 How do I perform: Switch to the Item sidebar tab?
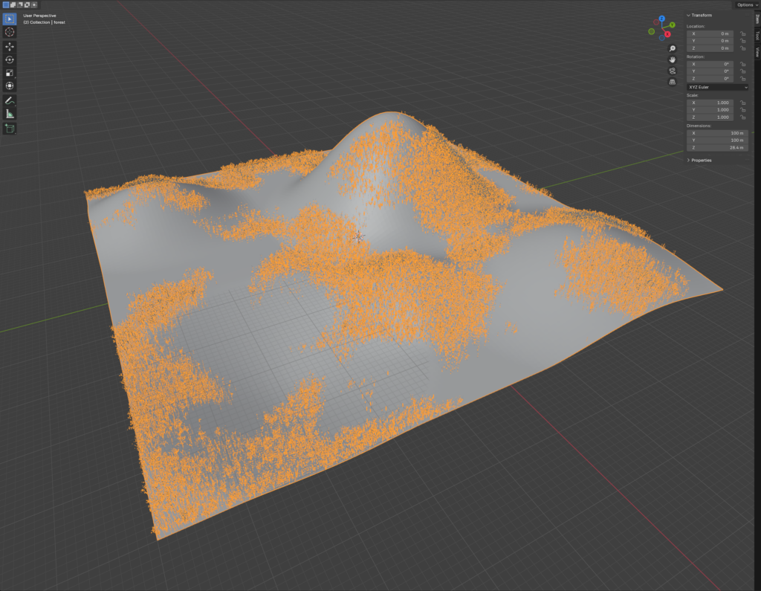(x=757, y=19)
